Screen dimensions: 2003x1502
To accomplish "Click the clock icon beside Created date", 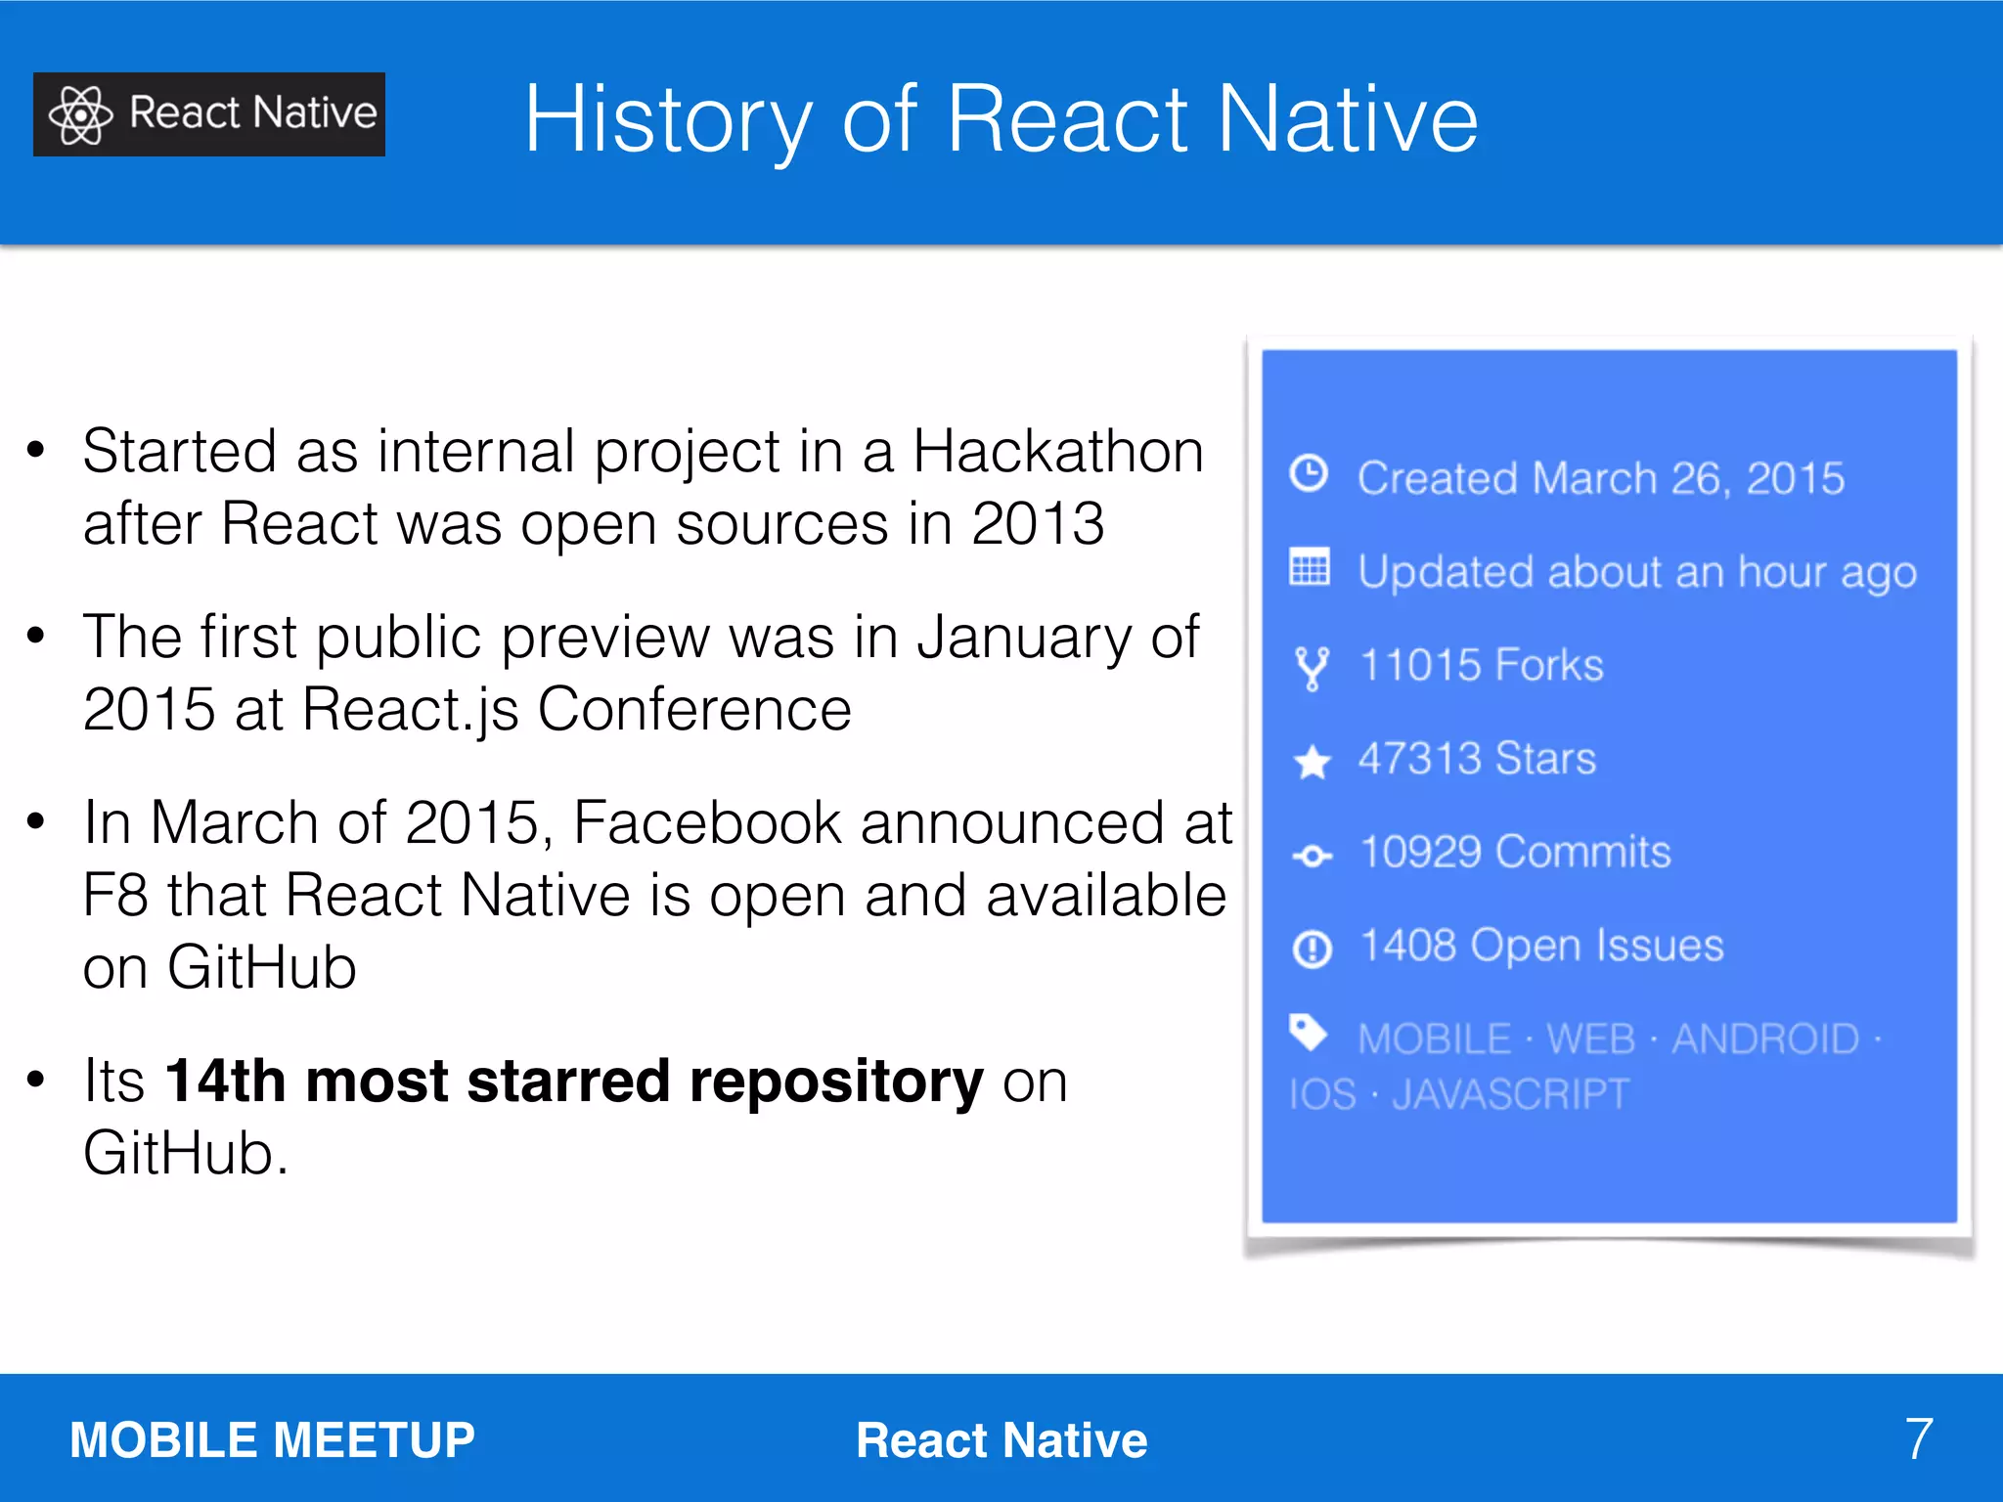I will [x=1309, y=474].
